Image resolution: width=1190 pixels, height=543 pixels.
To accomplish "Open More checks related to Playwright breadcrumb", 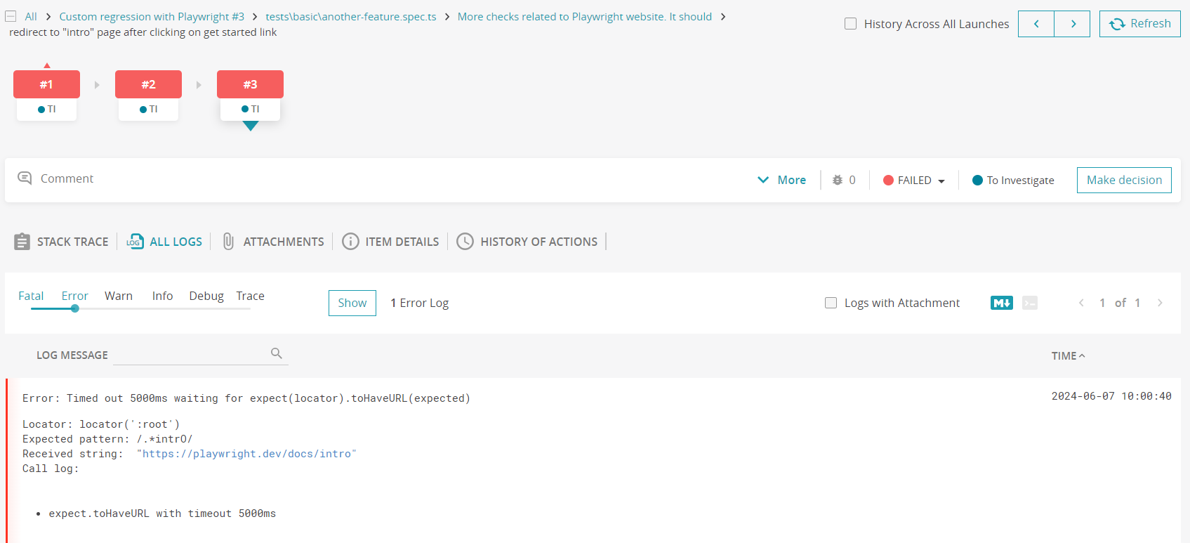I will (x=585, y=16).
